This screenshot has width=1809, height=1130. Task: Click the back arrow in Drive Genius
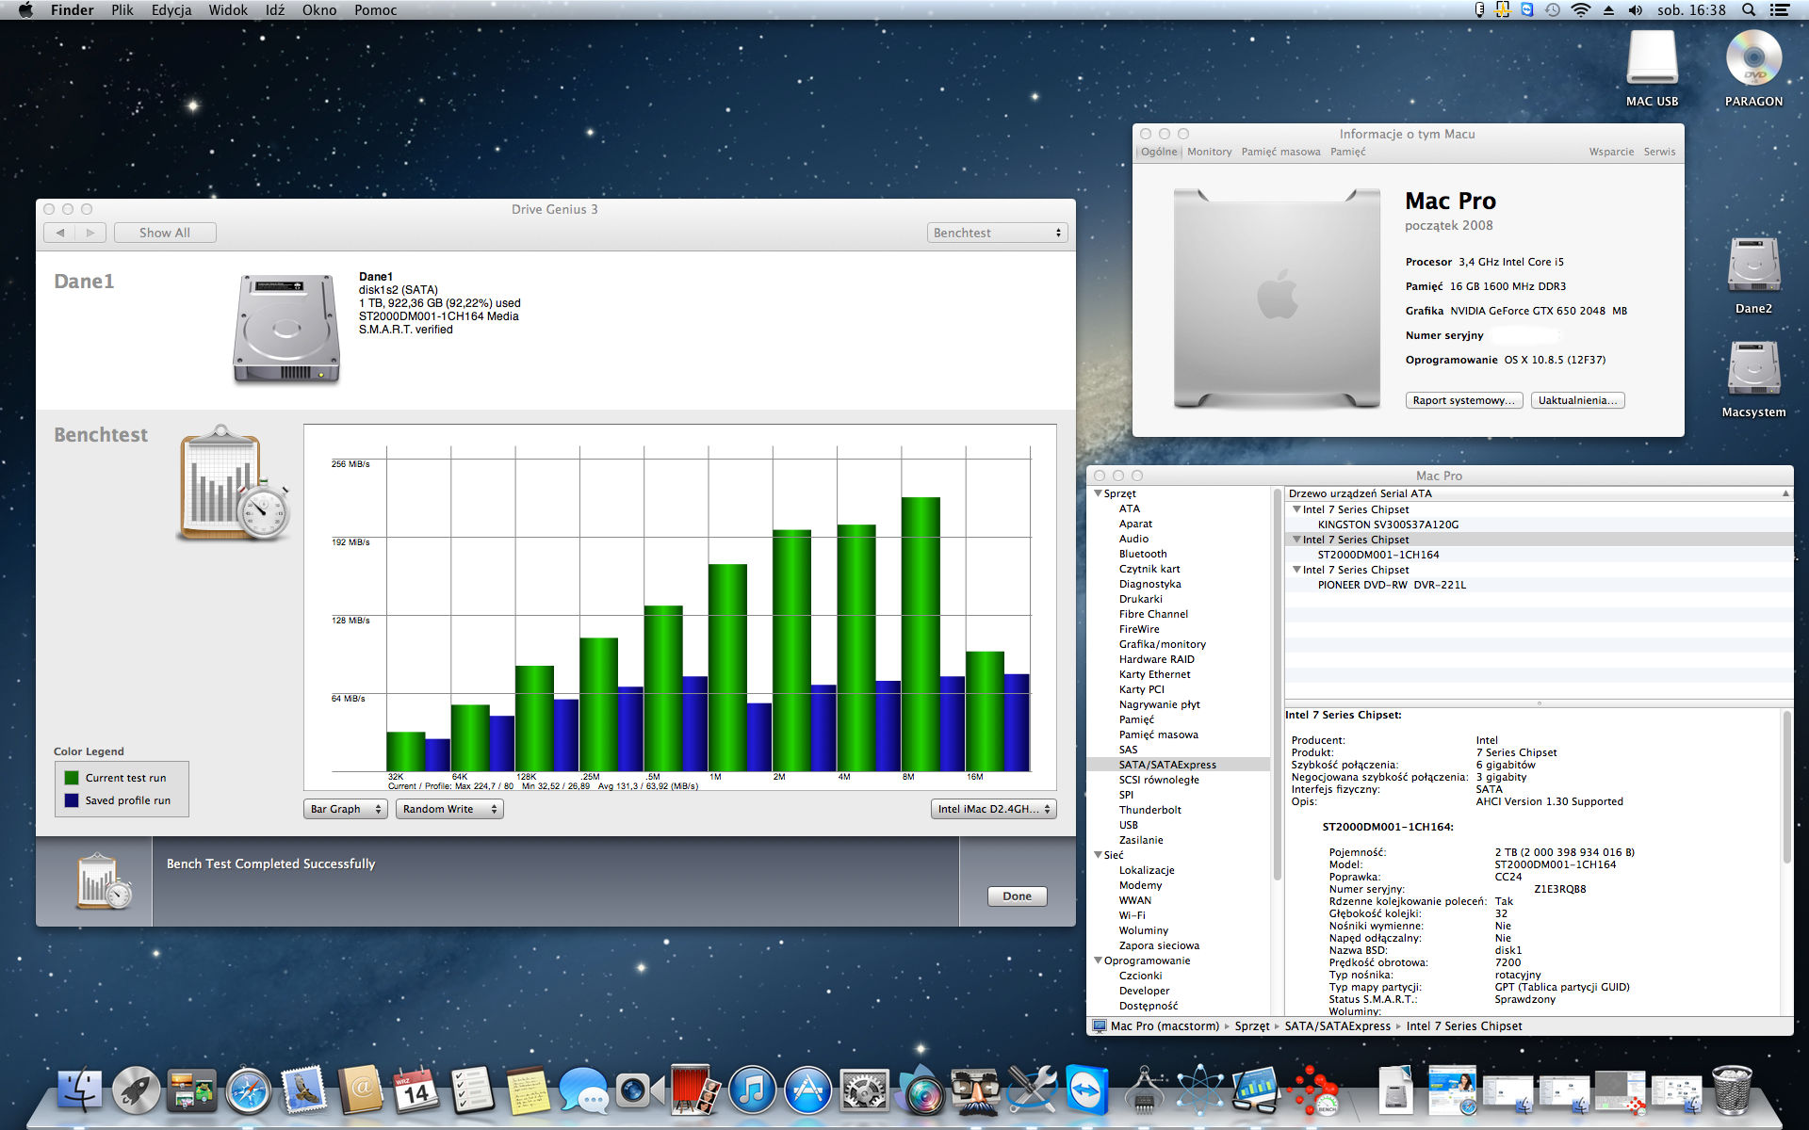(60, 233)
